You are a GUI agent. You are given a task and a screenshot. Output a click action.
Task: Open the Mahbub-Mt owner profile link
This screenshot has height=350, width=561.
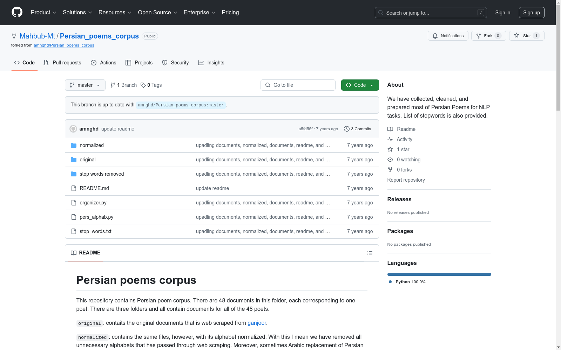tap(38, 36)
